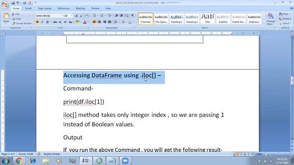Screen dimensions: 294x165
Task: Switch to the Page Layout tab
Action: point(45,8)
